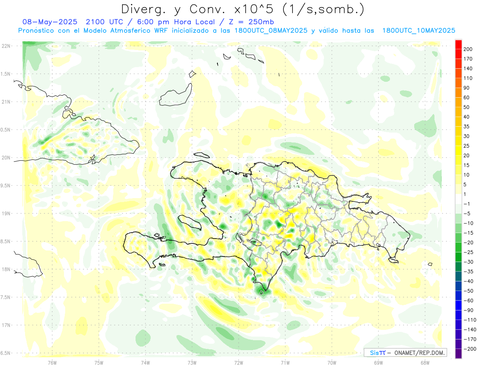Screen dimensions: 477x368
Task: Click the '72W' longitude label
Action: [x=238, y=362]
